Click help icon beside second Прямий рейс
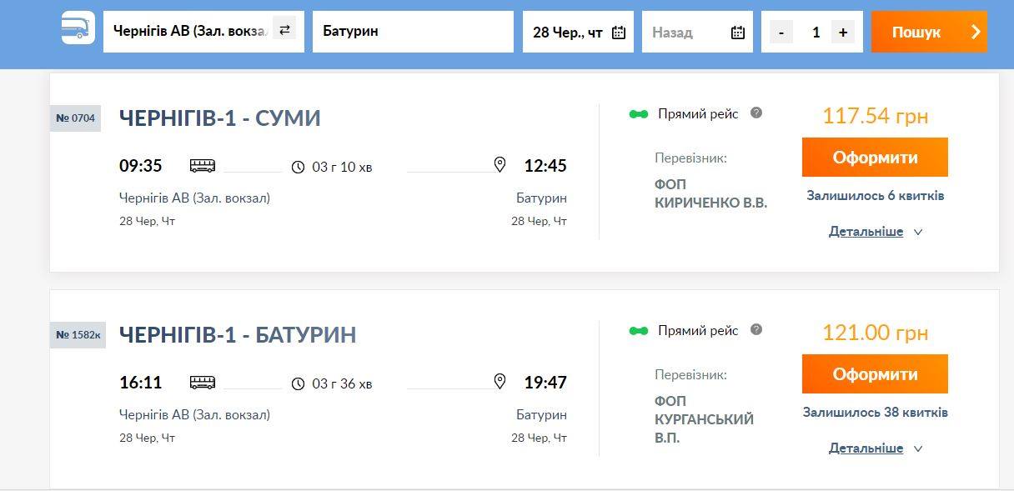Image resolution: width=1014 pixels, height=491 pixels. click(756, 329)
